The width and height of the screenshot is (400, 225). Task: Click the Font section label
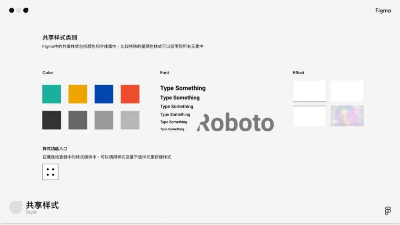click(165, 73)
